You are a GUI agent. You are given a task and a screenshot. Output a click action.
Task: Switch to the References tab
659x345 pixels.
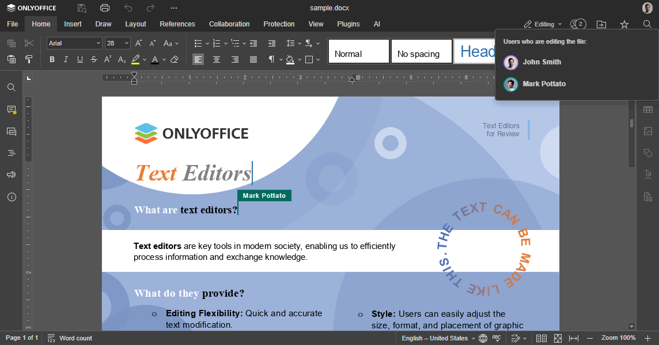coord(177,24)
